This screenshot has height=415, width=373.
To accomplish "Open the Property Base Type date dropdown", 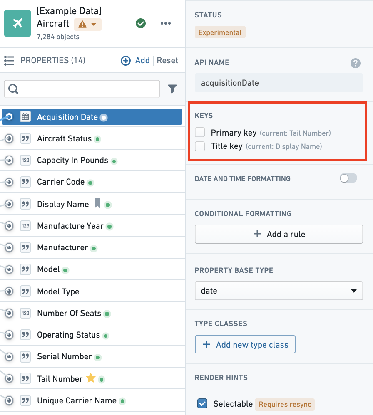I will coord(279,291).
